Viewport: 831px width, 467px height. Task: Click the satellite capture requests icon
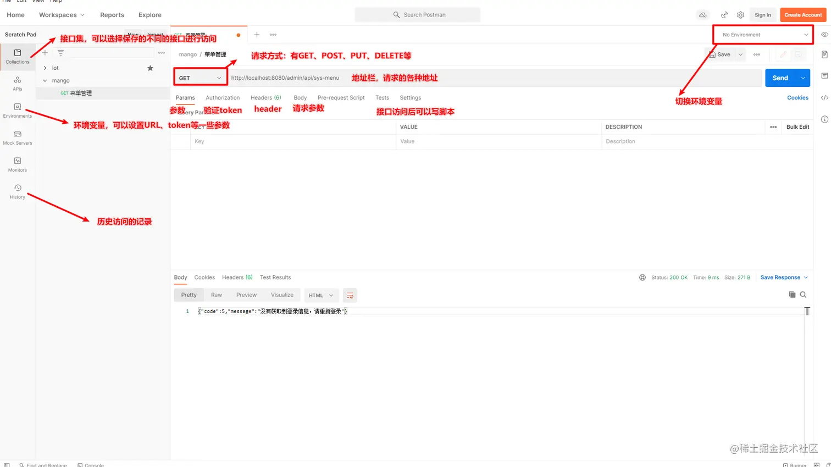point(724,15)
